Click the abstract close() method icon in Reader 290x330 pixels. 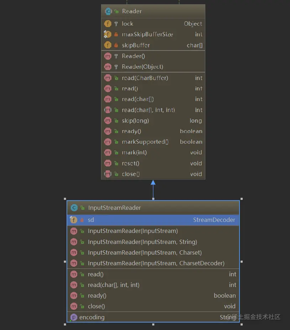coord(108,174)
